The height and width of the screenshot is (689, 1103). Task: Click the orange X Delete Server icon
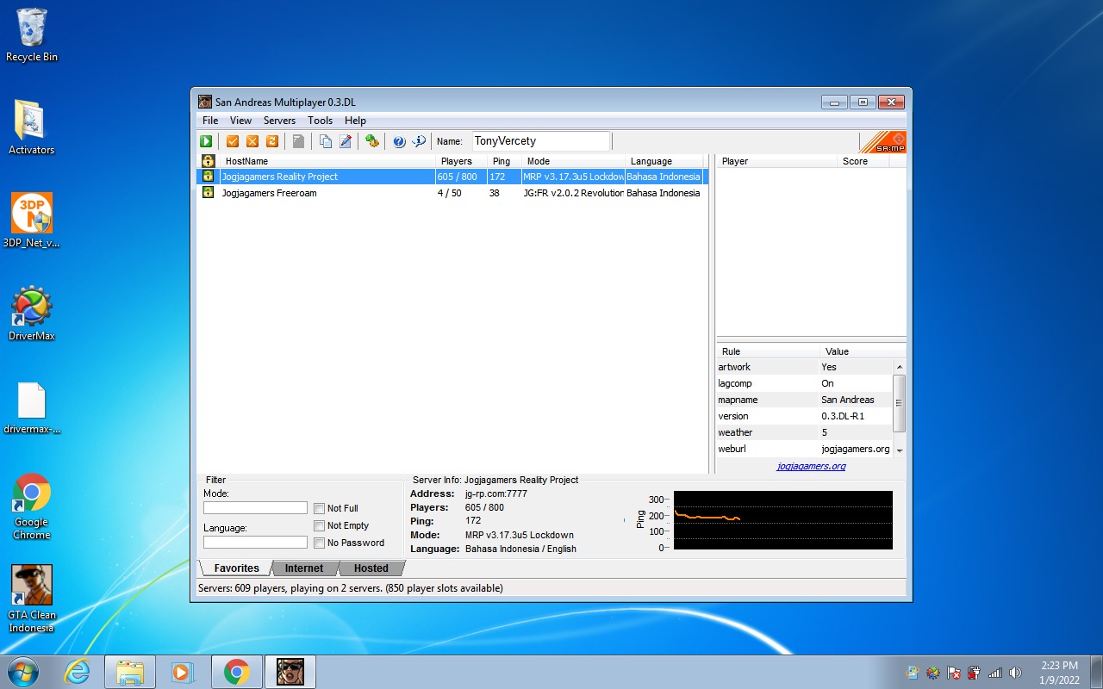tap(252, 141)
